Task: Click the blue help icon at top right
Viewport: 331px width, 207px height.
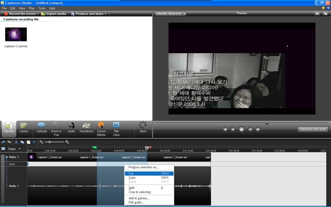Action: 328,8
